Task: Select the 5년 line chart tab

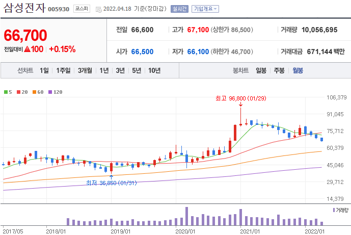Action: (137, 70)
